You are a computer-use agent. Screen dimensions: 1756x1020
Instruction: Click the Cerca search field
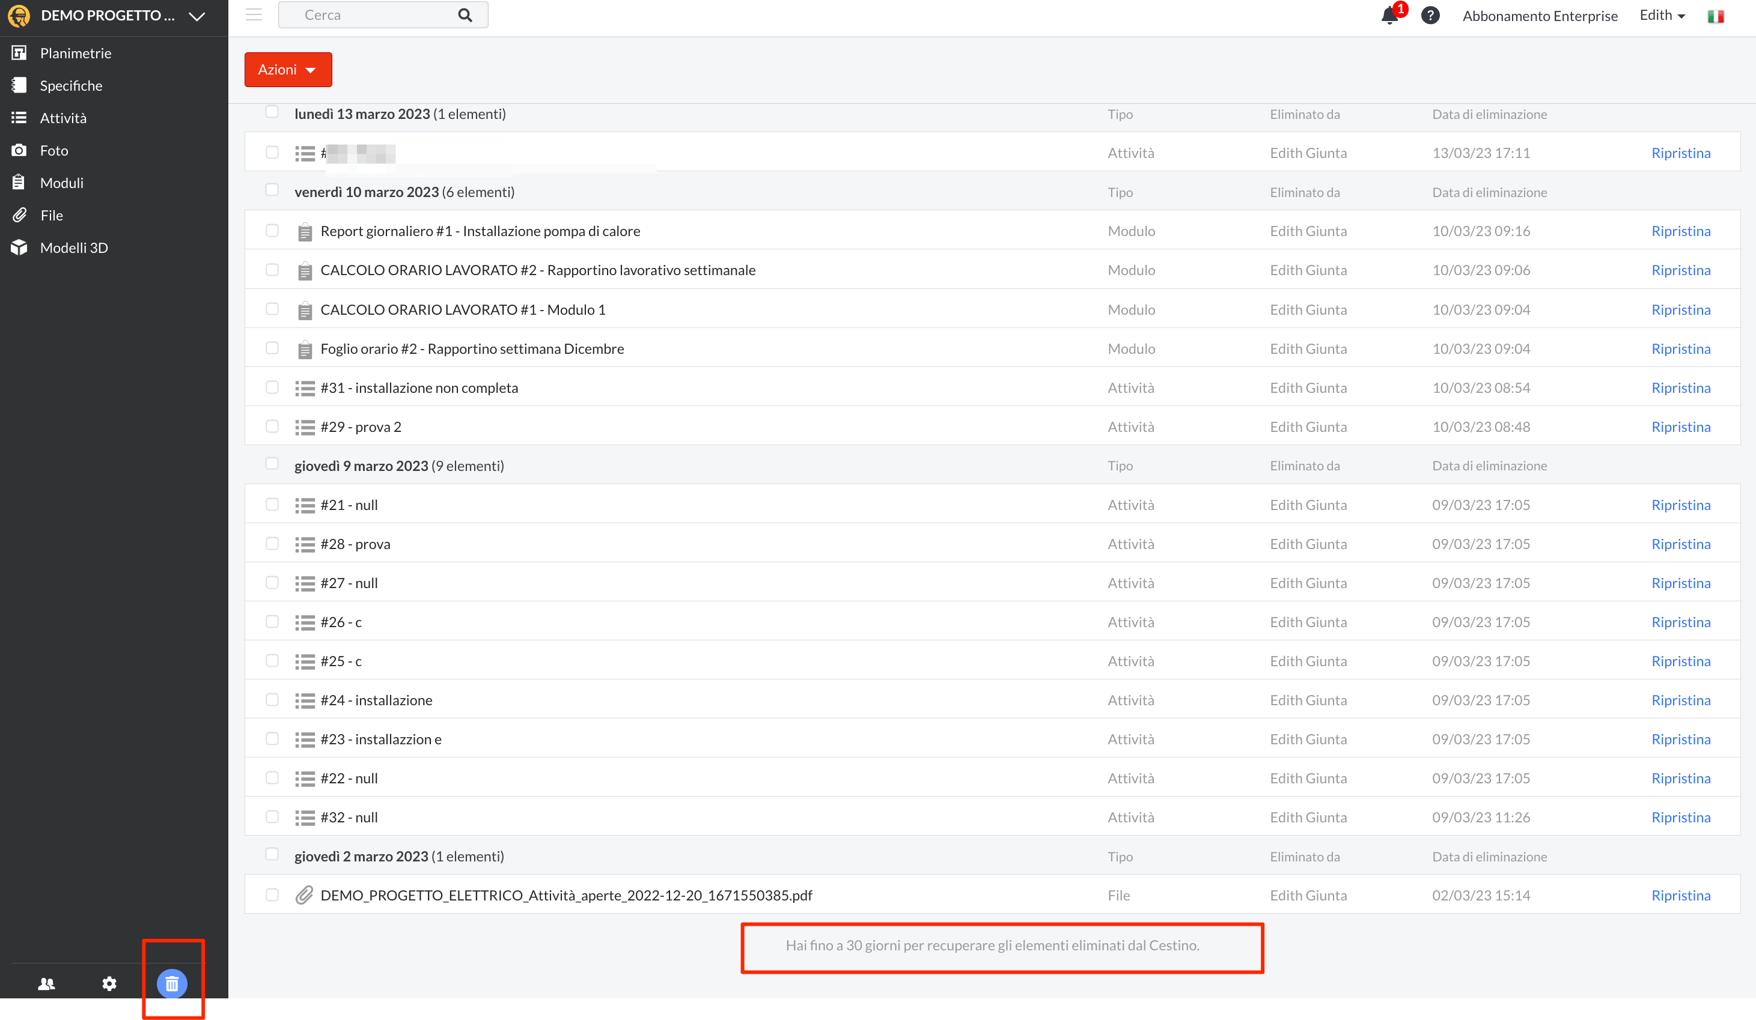click(x=370, y=16)
